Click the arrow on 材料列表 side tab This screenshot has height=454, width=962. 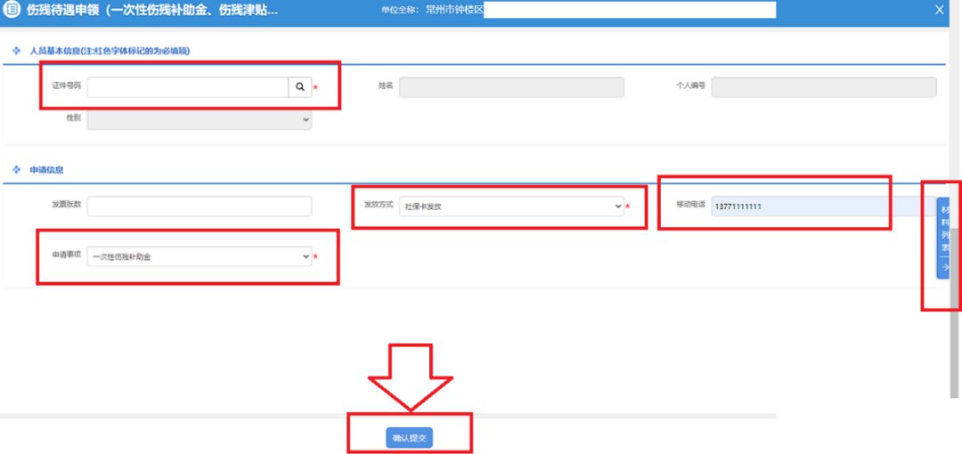pyautogui.click(x=944, y=266)
